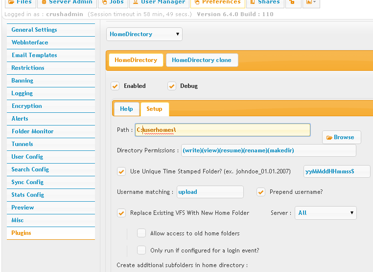Viewport: 373px width, 272px height.
Task: Edit the timestamp format field
Action: point(337,171)
